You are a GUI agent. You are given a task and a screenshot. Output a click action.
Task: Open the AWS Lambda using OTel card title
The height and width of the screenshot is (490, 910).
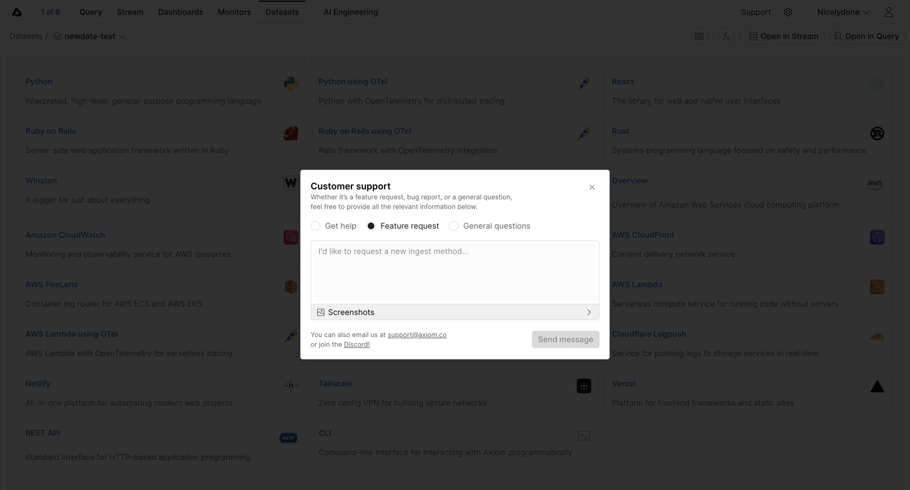(72, 334)
